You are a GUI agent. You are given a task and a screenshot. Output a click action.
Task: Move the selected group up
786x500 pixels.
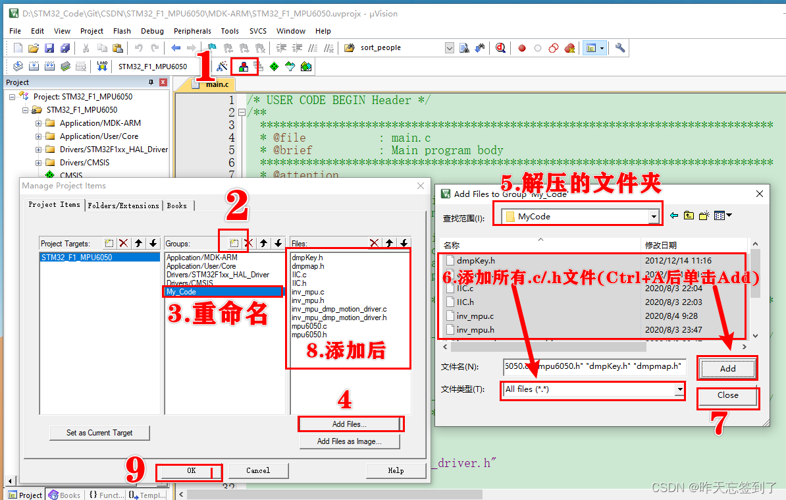tap(264, 243)
